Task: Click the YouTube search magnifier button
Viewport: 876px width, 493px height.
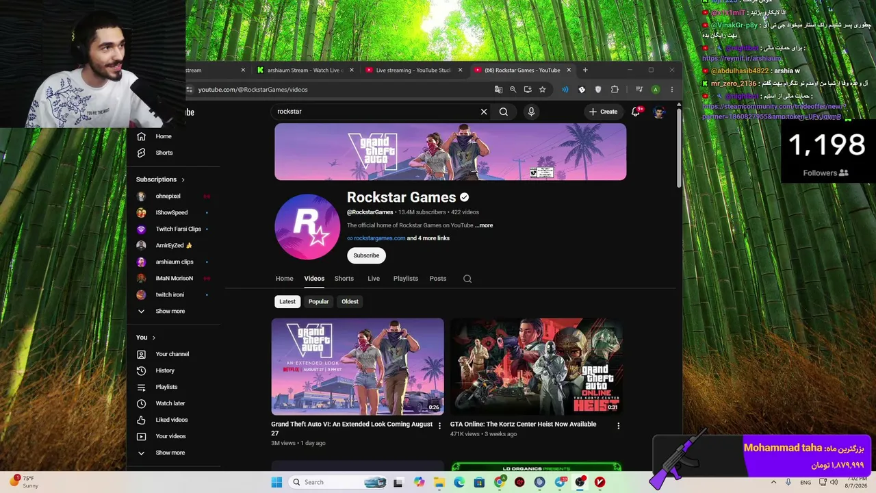Action: 504,112
